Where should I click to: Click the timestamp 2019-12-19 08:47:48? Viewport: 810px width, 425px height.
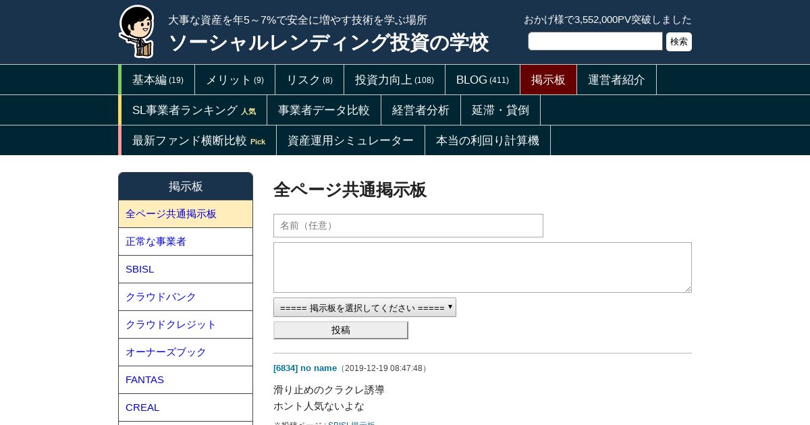383,368
